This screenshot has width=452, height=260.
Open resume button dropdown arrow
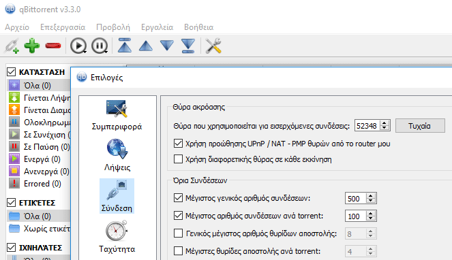(x=85, y=52)
